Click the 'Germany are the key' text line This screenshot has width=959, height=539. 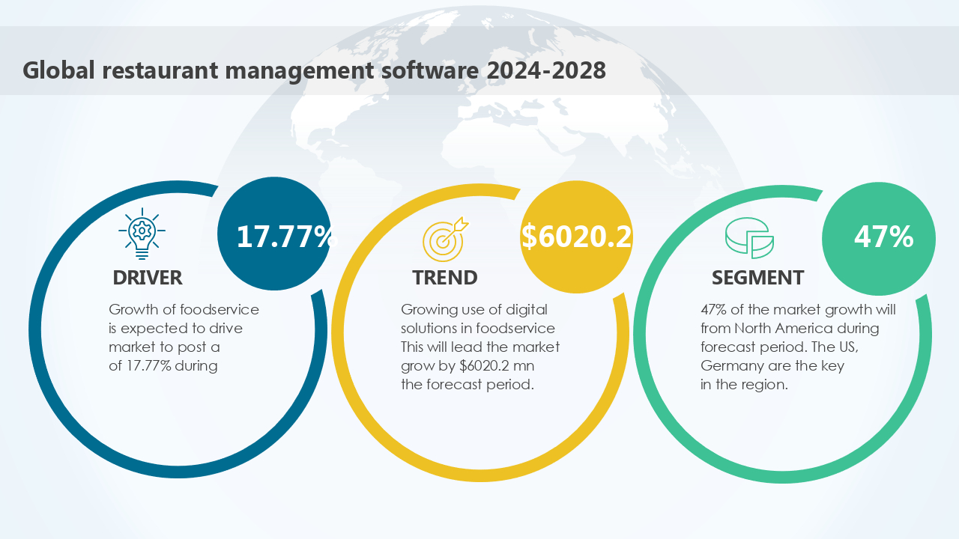[772, 366]
